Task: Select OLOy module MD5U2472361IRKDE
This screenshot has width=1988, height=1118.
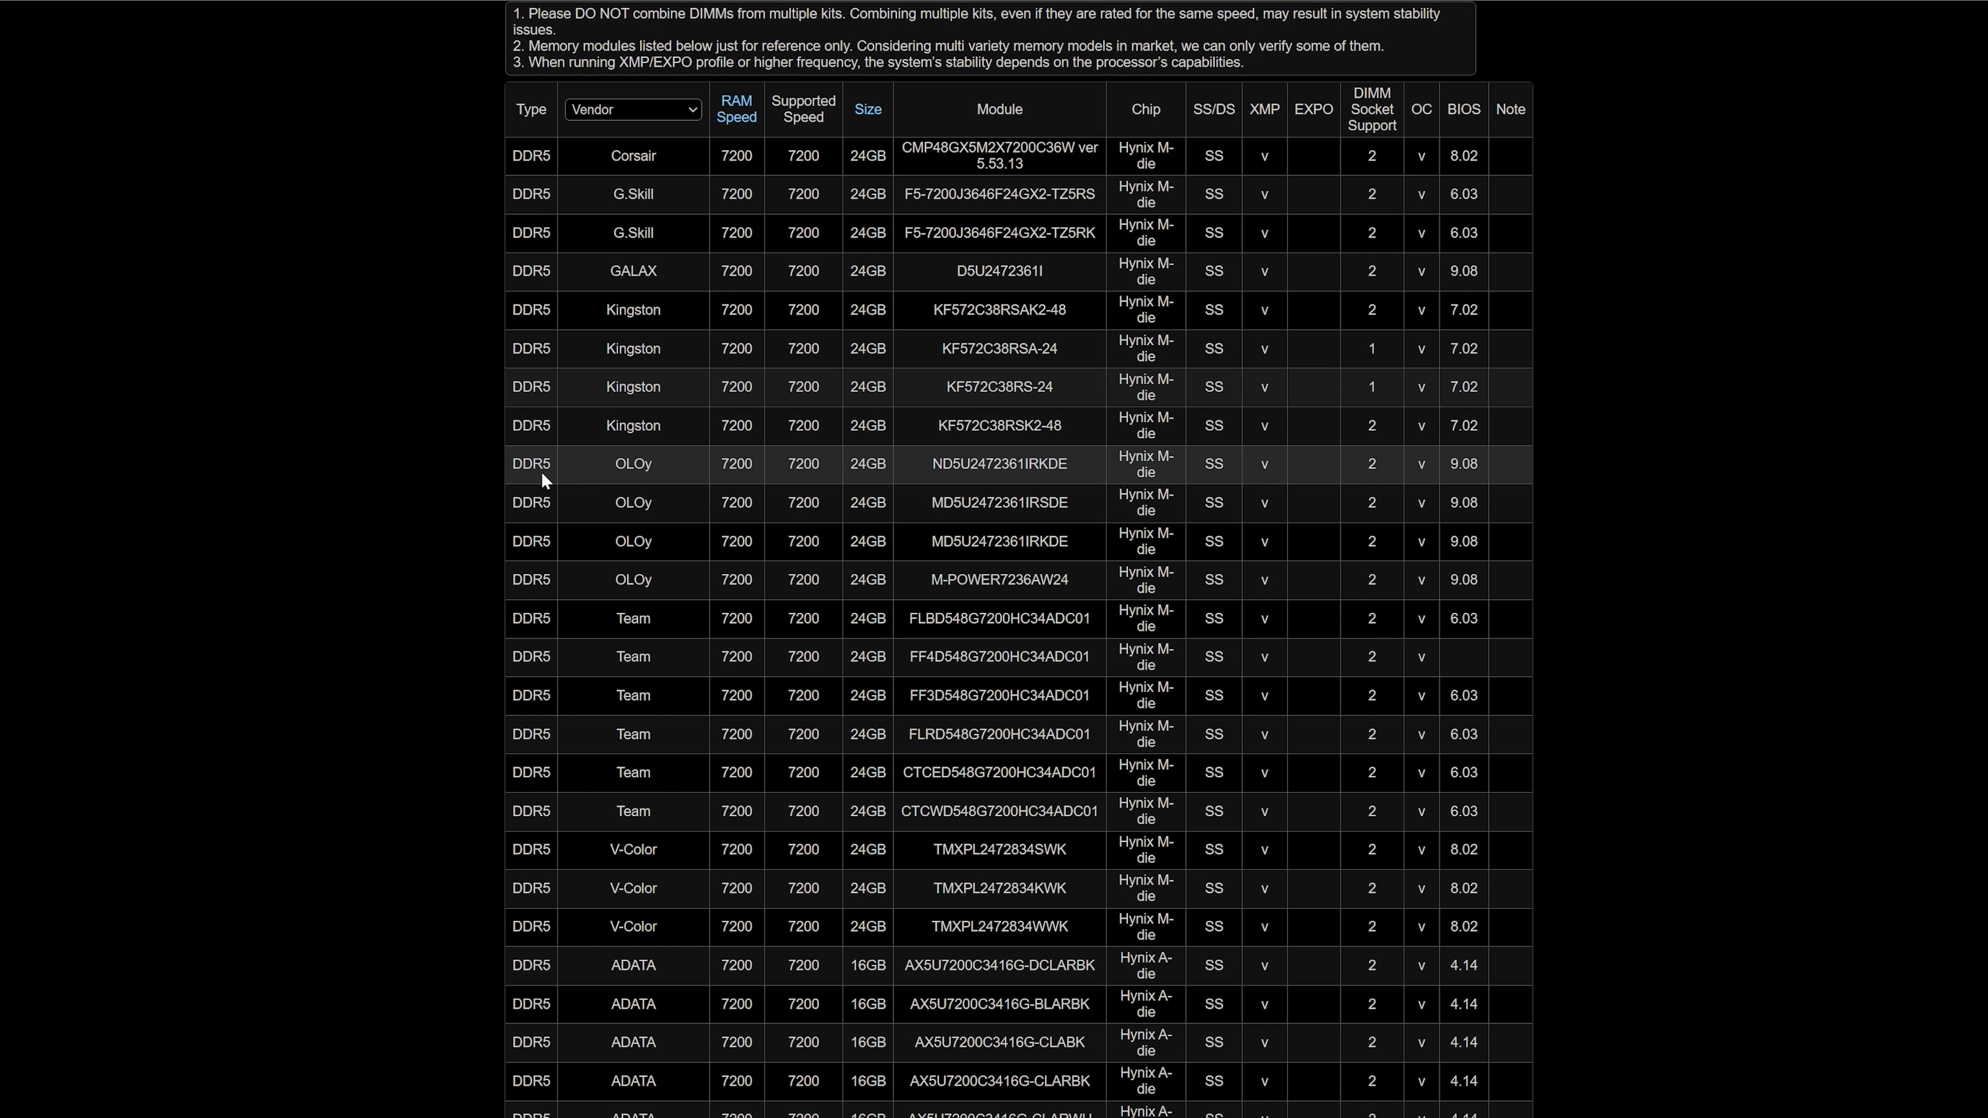Action: (x=999, y=541)
